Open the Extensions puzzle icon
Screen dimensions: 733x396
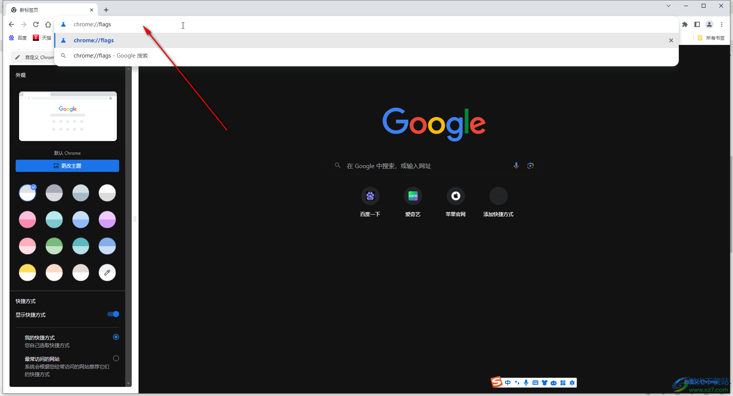[x=685, y=24]
